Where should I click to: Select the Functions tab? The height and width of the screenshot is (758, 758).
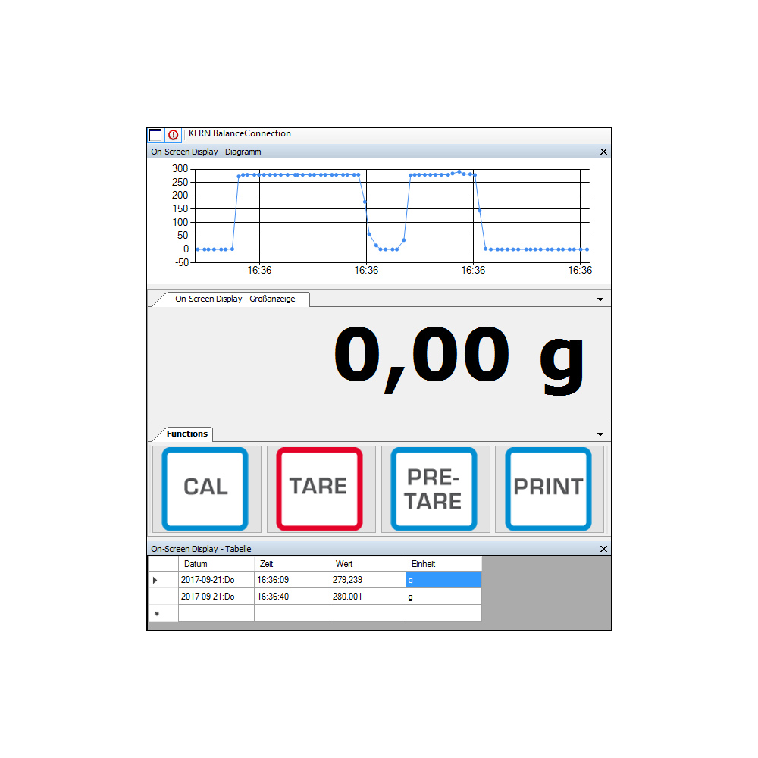(x=186, y=434)
